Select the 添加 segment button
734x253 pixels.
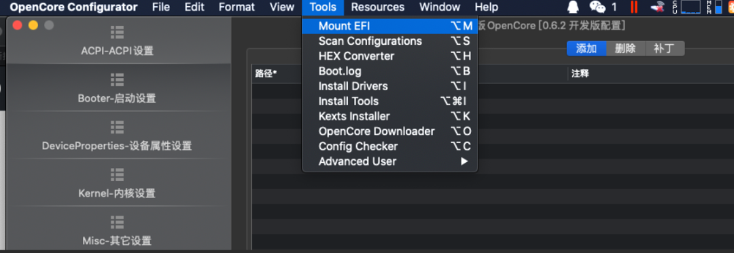[586, 49]
